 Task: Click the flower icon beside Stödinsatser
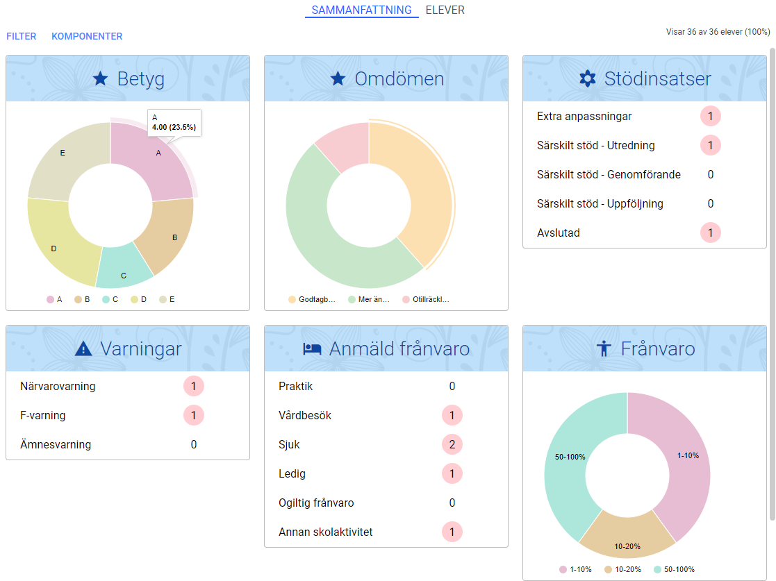[588, 78]
